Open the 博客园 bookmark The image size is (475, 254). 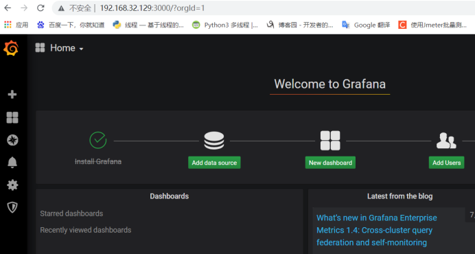point(300,25)
